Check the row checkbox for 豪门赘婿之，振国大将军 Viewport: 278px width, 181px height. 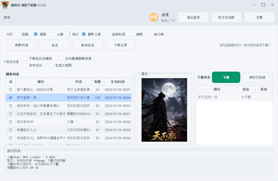pyautogui.click(x=10, y=89)
